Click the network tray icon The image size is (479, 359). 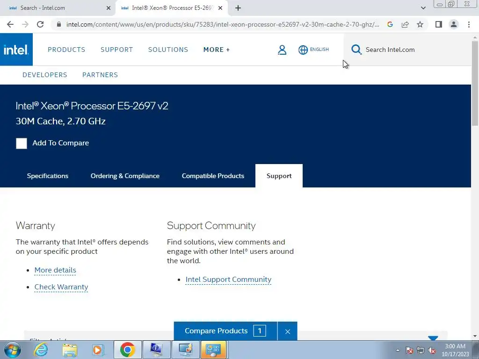(x=421, y=350)
